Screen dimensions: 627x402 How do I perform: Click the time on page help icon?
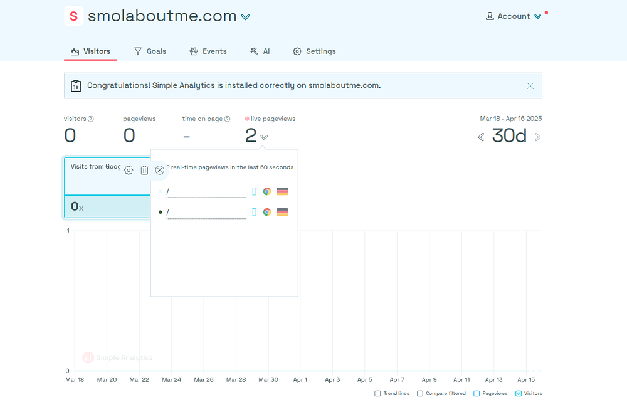tap(227, 119)
